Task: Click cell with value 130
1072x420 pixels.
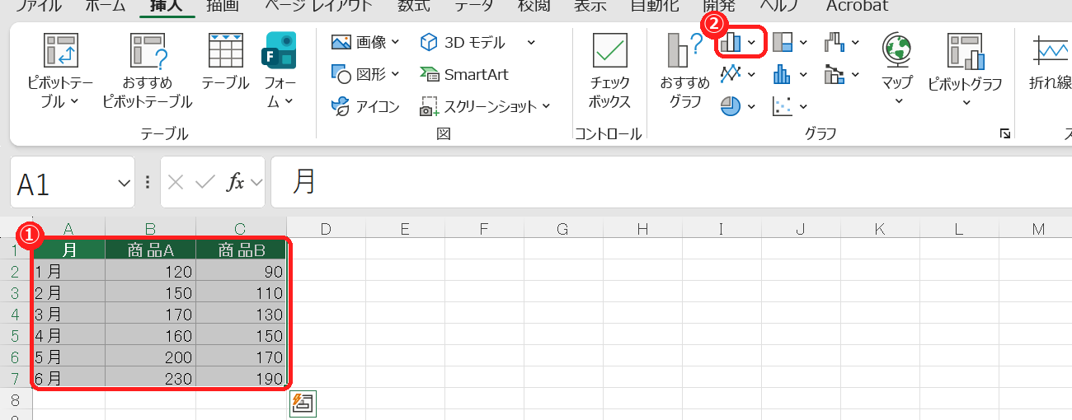Action: [241, 314]
